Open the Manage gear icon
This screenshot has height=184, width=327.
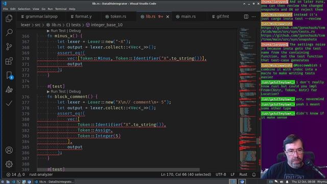(x=9, y=164)
